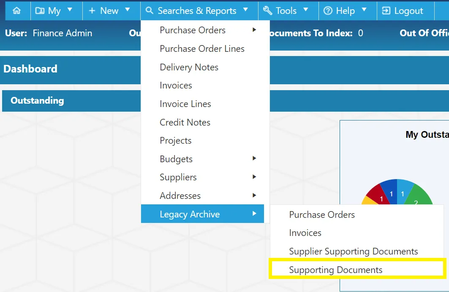Open the Suppliers menu item
449x292 pixels.
coord(202,177)
